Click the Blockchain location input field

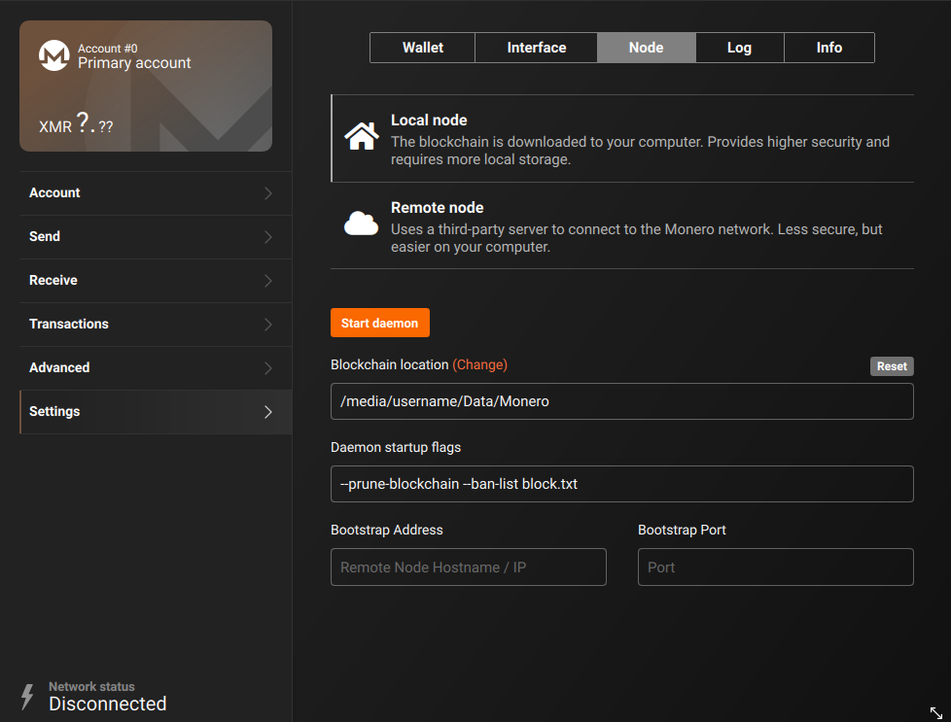point(621,401)
